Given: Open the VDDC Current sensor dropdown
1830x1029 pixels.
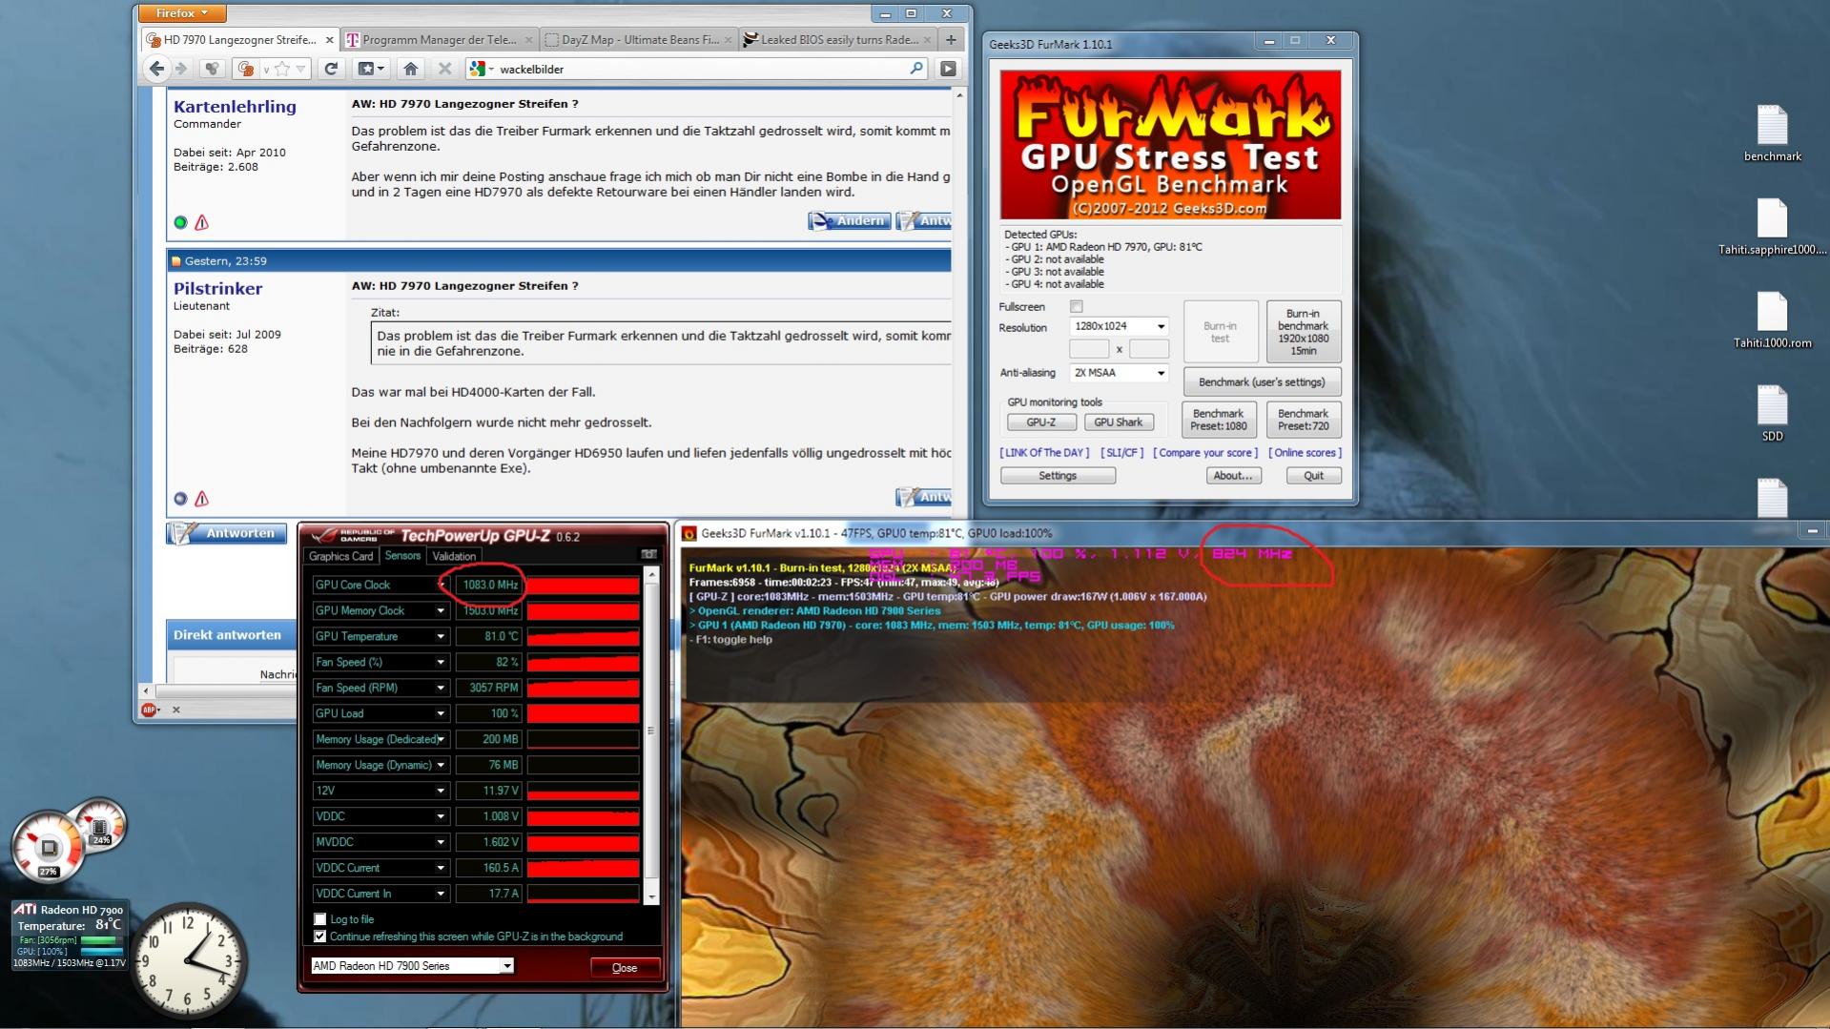Looking at the screenshot, I should pos(441,868).
